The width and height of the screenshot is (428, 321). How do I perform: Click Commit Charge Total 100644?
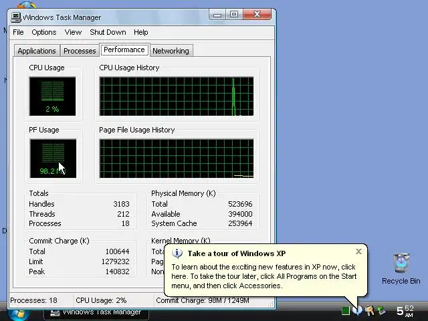118,251
